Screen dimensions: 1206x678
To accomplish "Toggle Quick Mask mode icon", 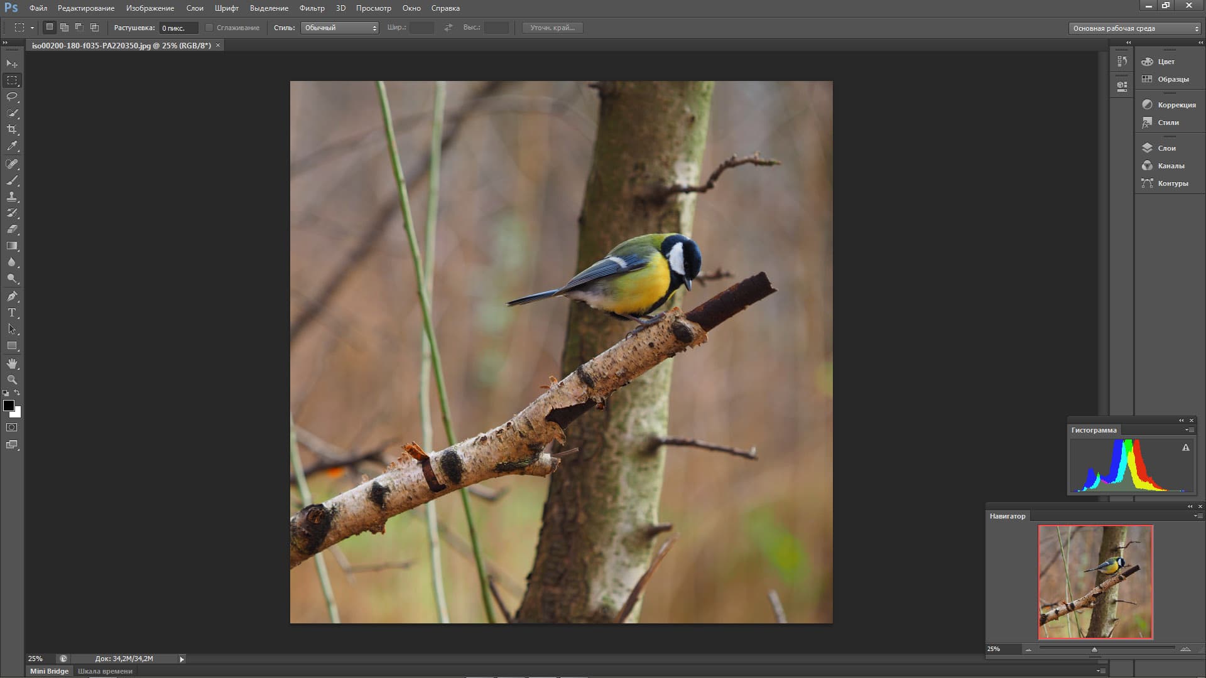I will [x=12, y=428].
